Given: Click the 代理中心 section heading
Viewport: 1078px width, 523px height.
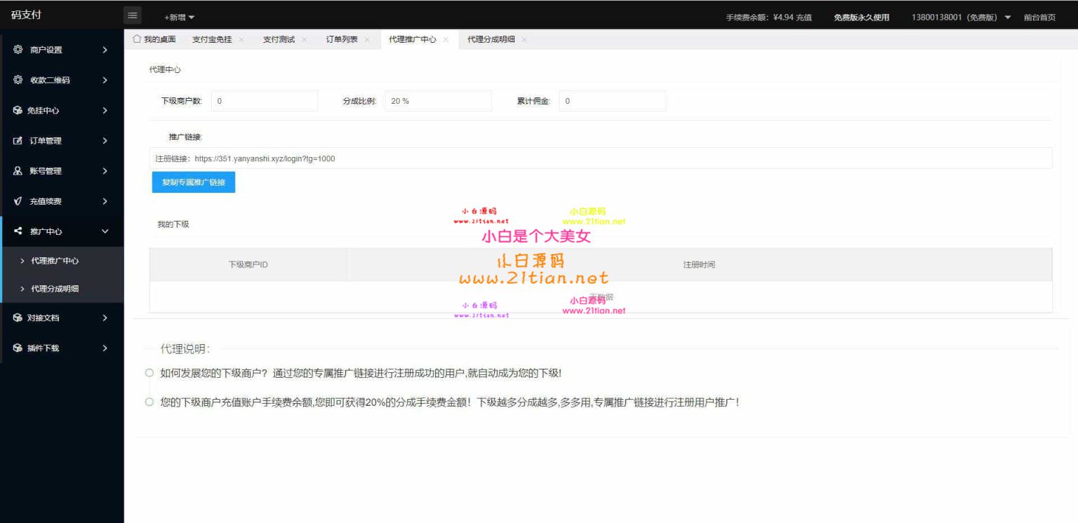Looking at the screenshot, I should click(x=165, y=70).
